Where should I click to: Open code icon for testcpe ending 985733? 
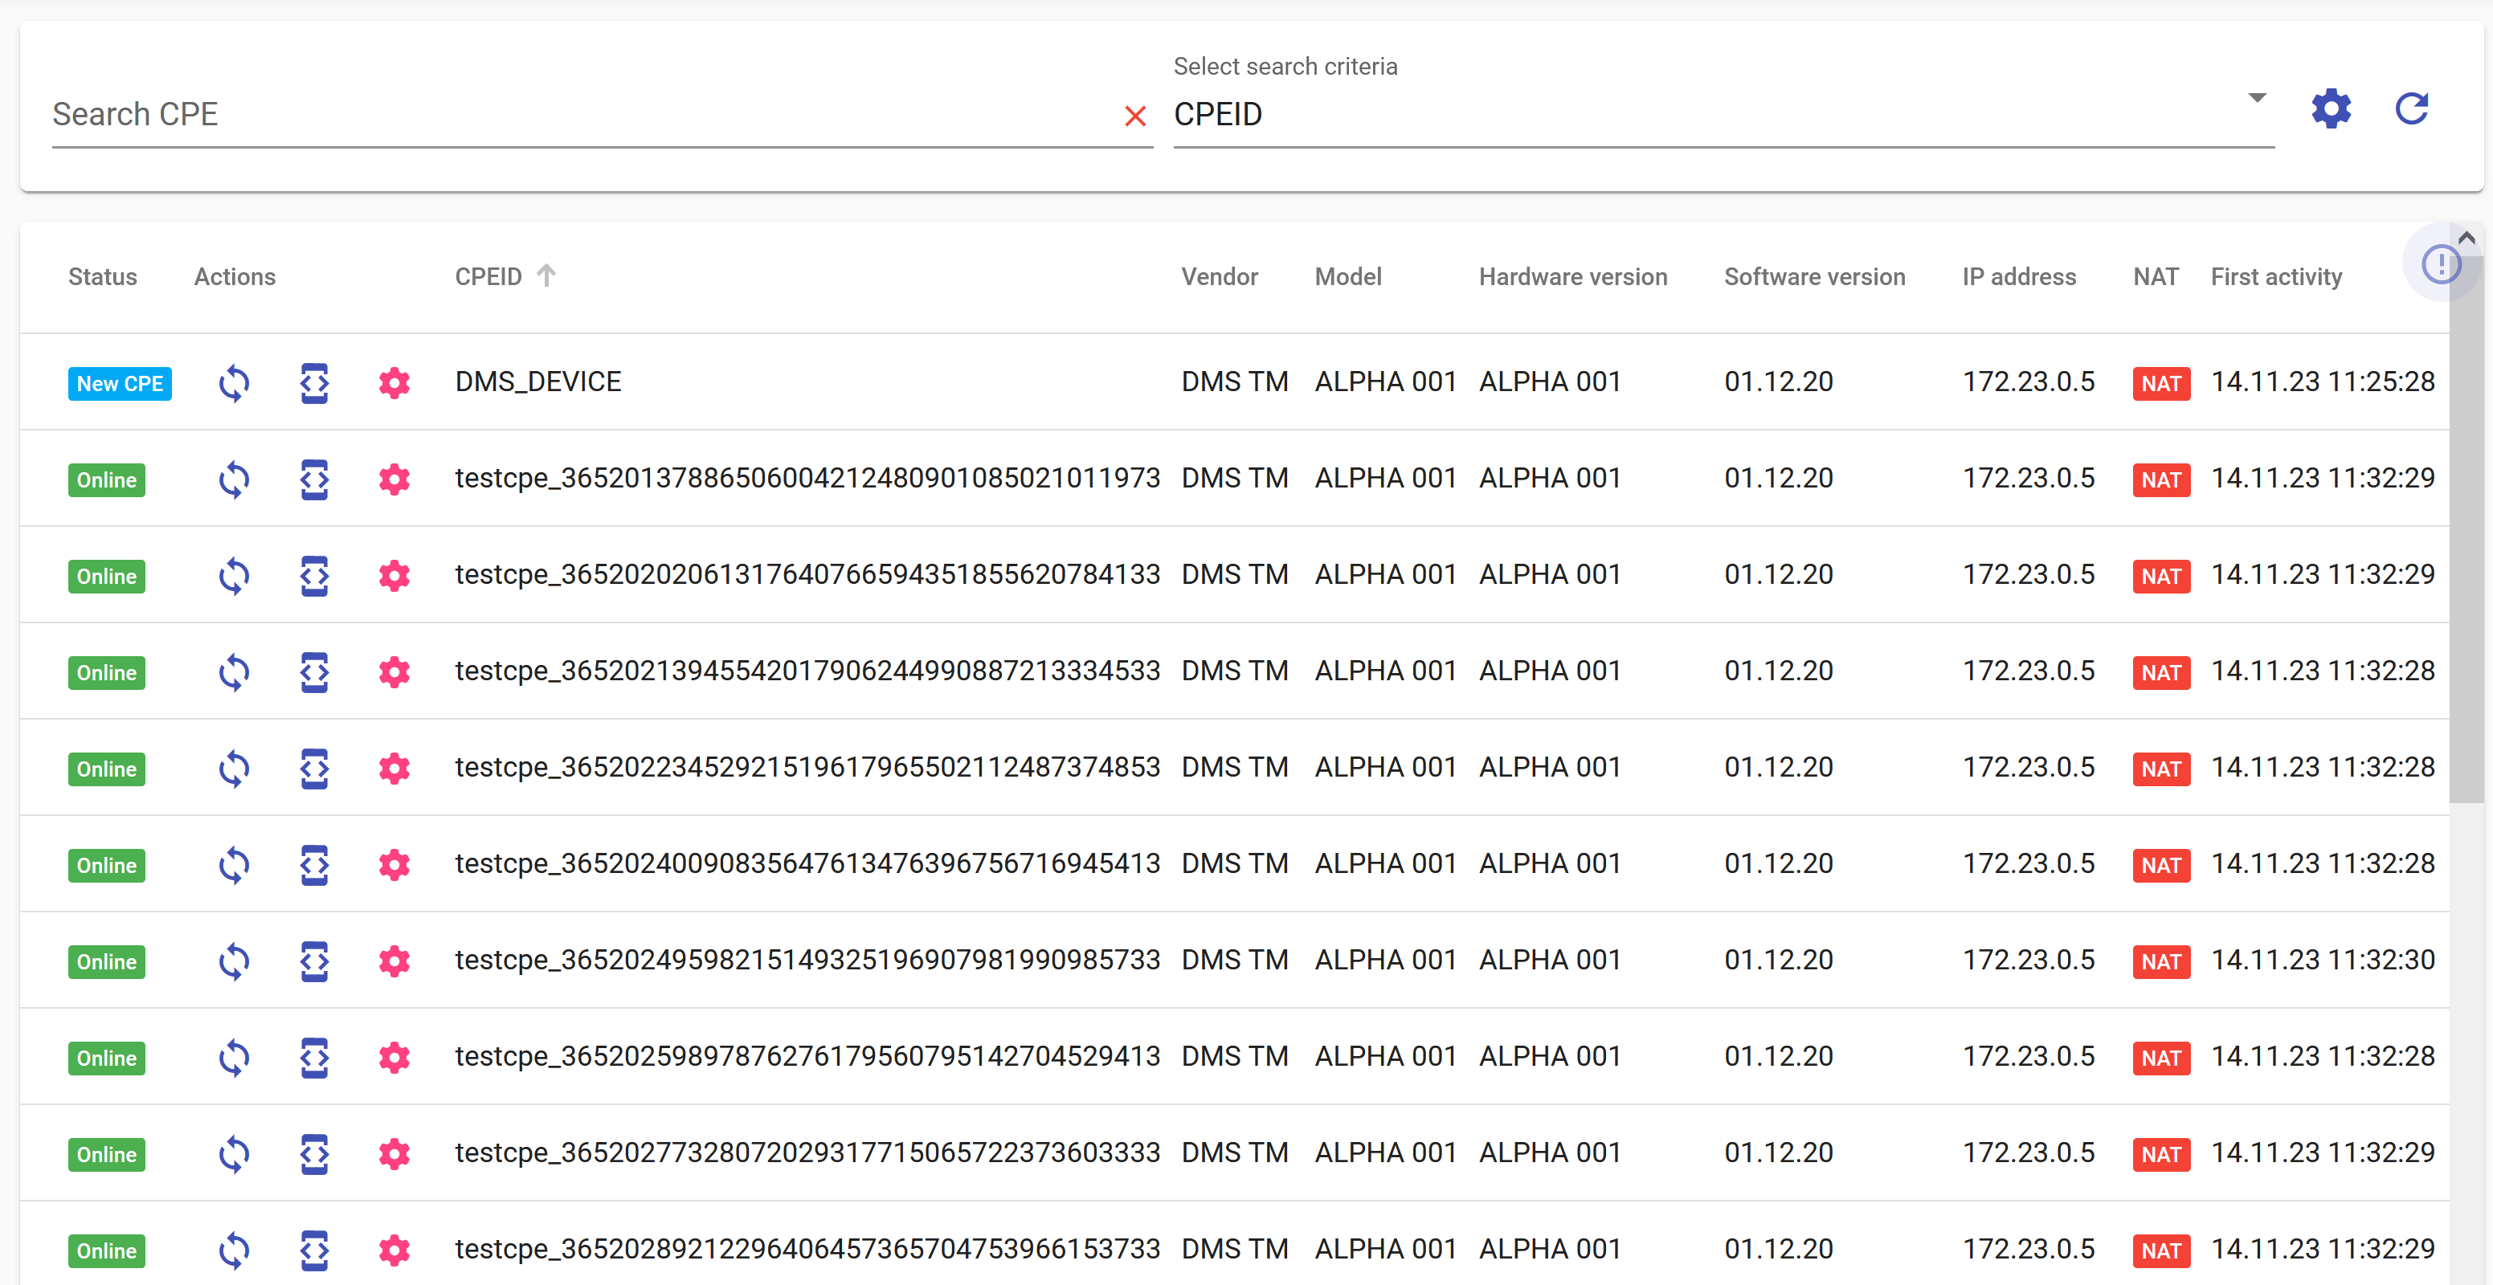pos(314,962)
